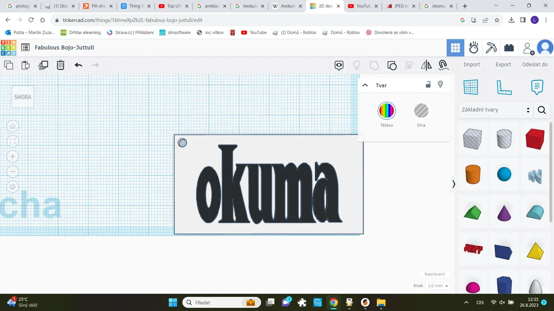
Task: Switch to the Pill-sha browser tab
Action: tap(98, 6)
